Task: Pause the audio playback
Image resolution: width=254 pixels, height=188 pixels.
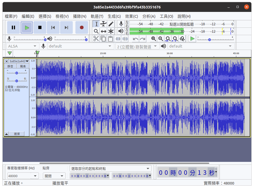Action: (13, 27)
